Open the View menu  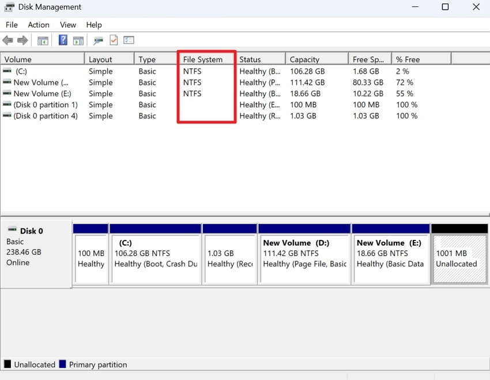pyautogui.click(x=68, y=25)
